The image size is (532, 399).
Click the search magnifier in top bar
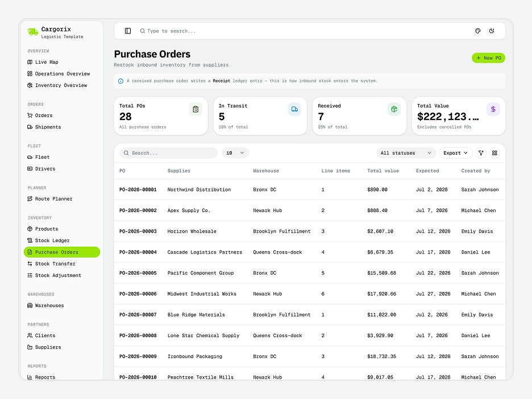pyautogui.click(x=143, y=31)
